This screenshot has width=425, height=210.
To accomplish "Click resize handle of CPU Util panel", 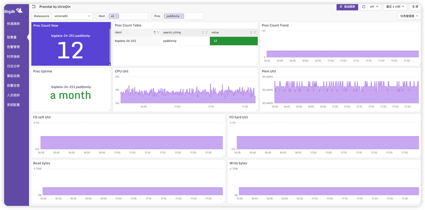I will [x=256, y=110].
